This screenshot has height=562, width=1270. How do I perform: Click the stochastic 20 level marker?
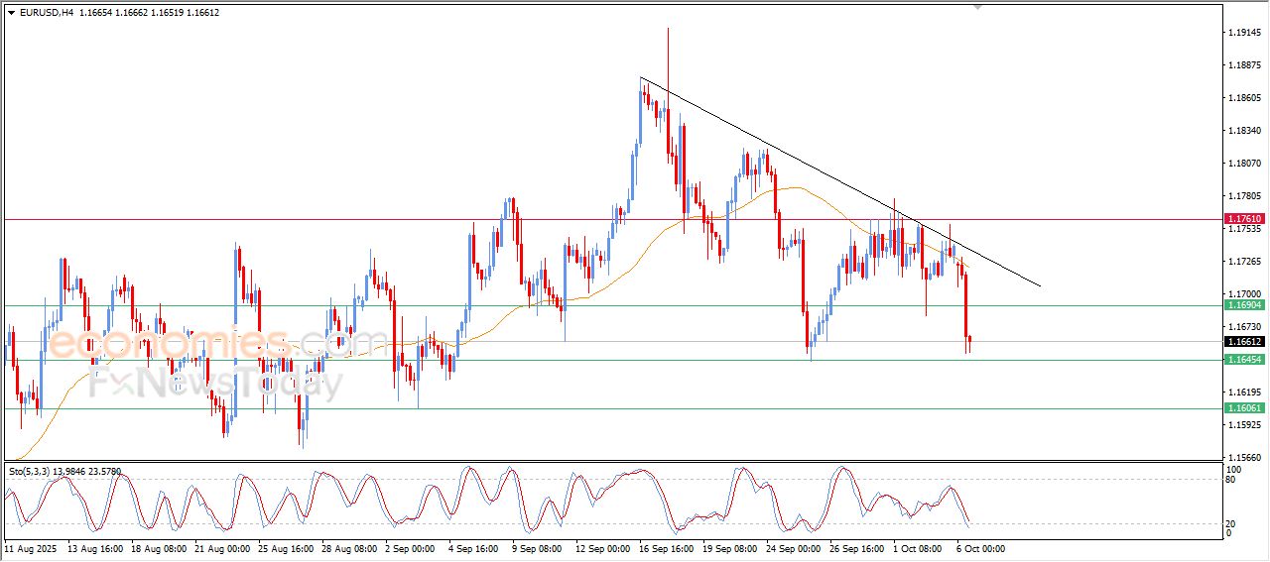click(x=1233, y=522)
